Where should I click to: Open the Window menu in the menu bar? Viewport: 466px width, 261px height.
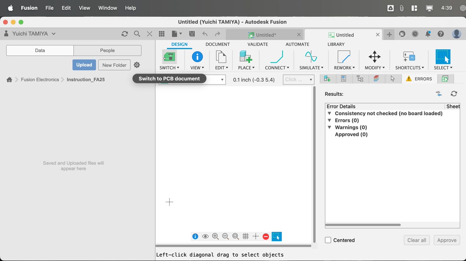click(x=108, y=8)
